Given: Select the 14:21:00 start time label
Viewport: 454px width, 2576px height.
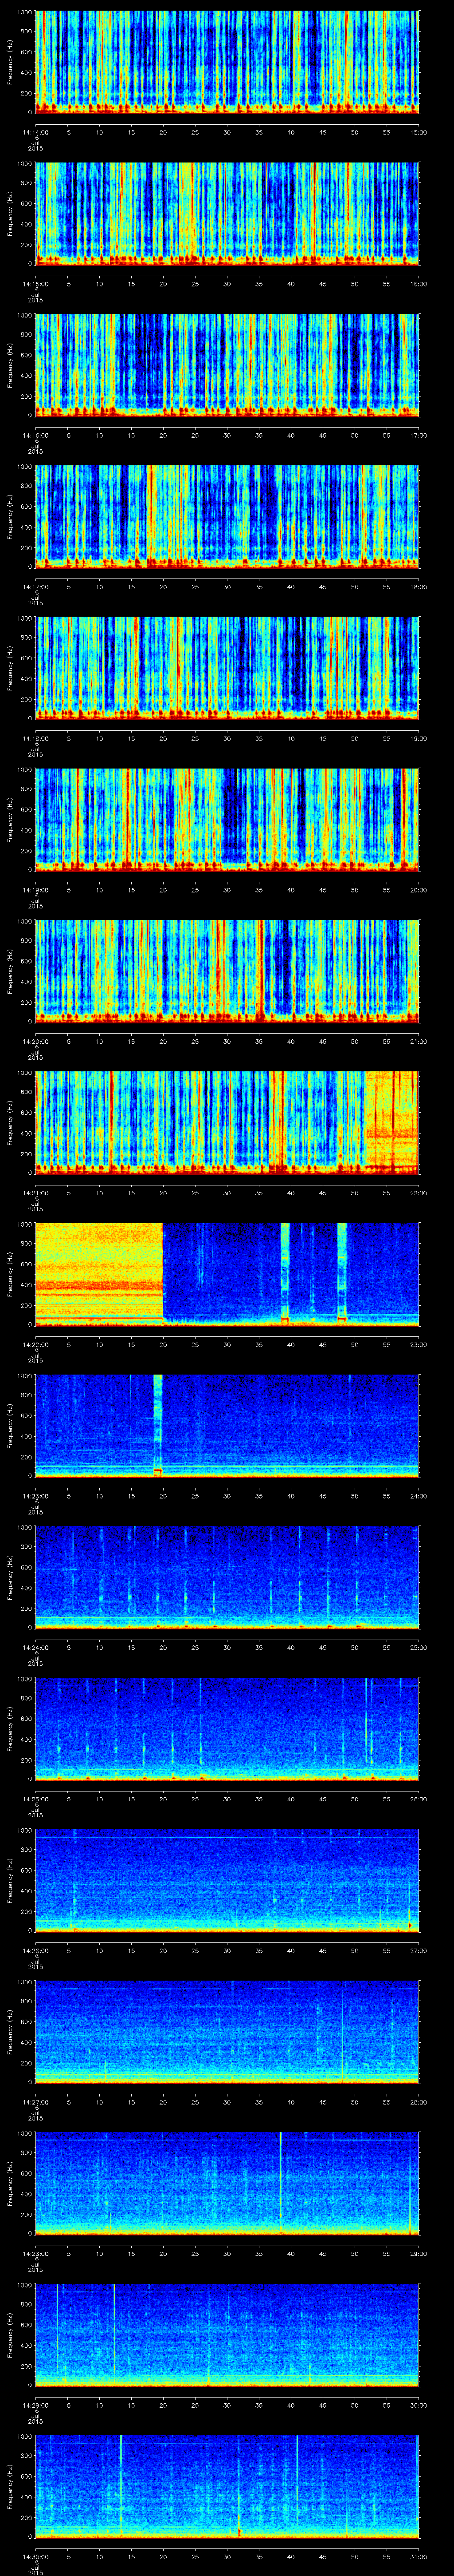Looking at the screenshot, I should [35, 1192].
